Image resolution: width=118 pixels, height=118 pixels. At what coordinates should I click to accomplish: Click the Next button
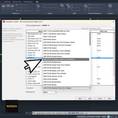point(90,98)
